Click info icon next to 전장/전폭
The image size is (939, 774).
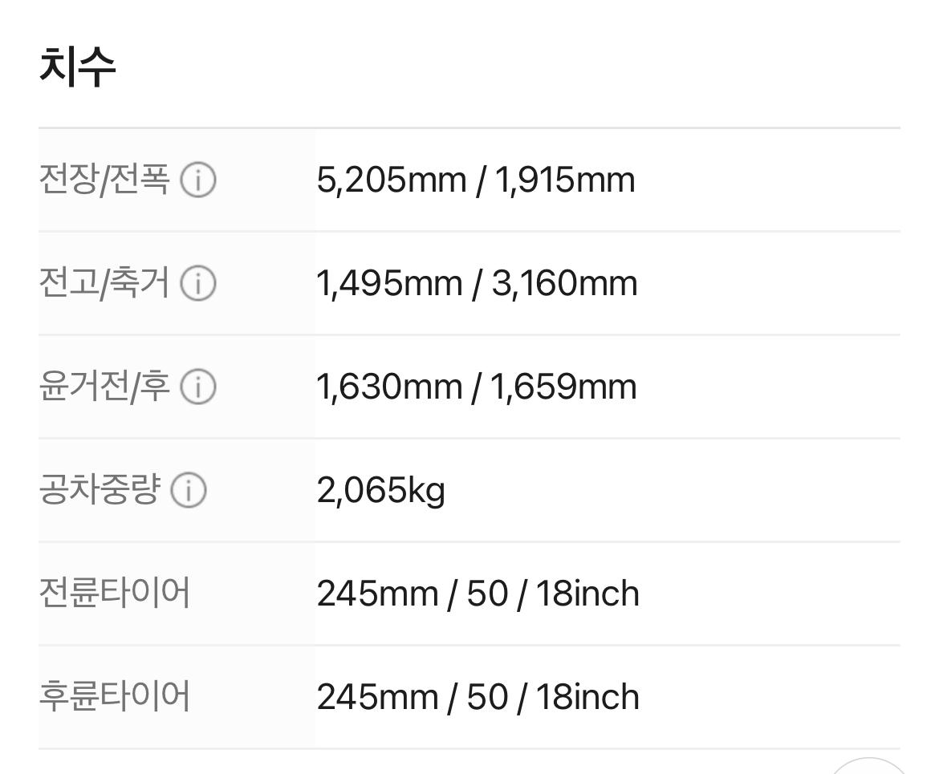(197, 180)
